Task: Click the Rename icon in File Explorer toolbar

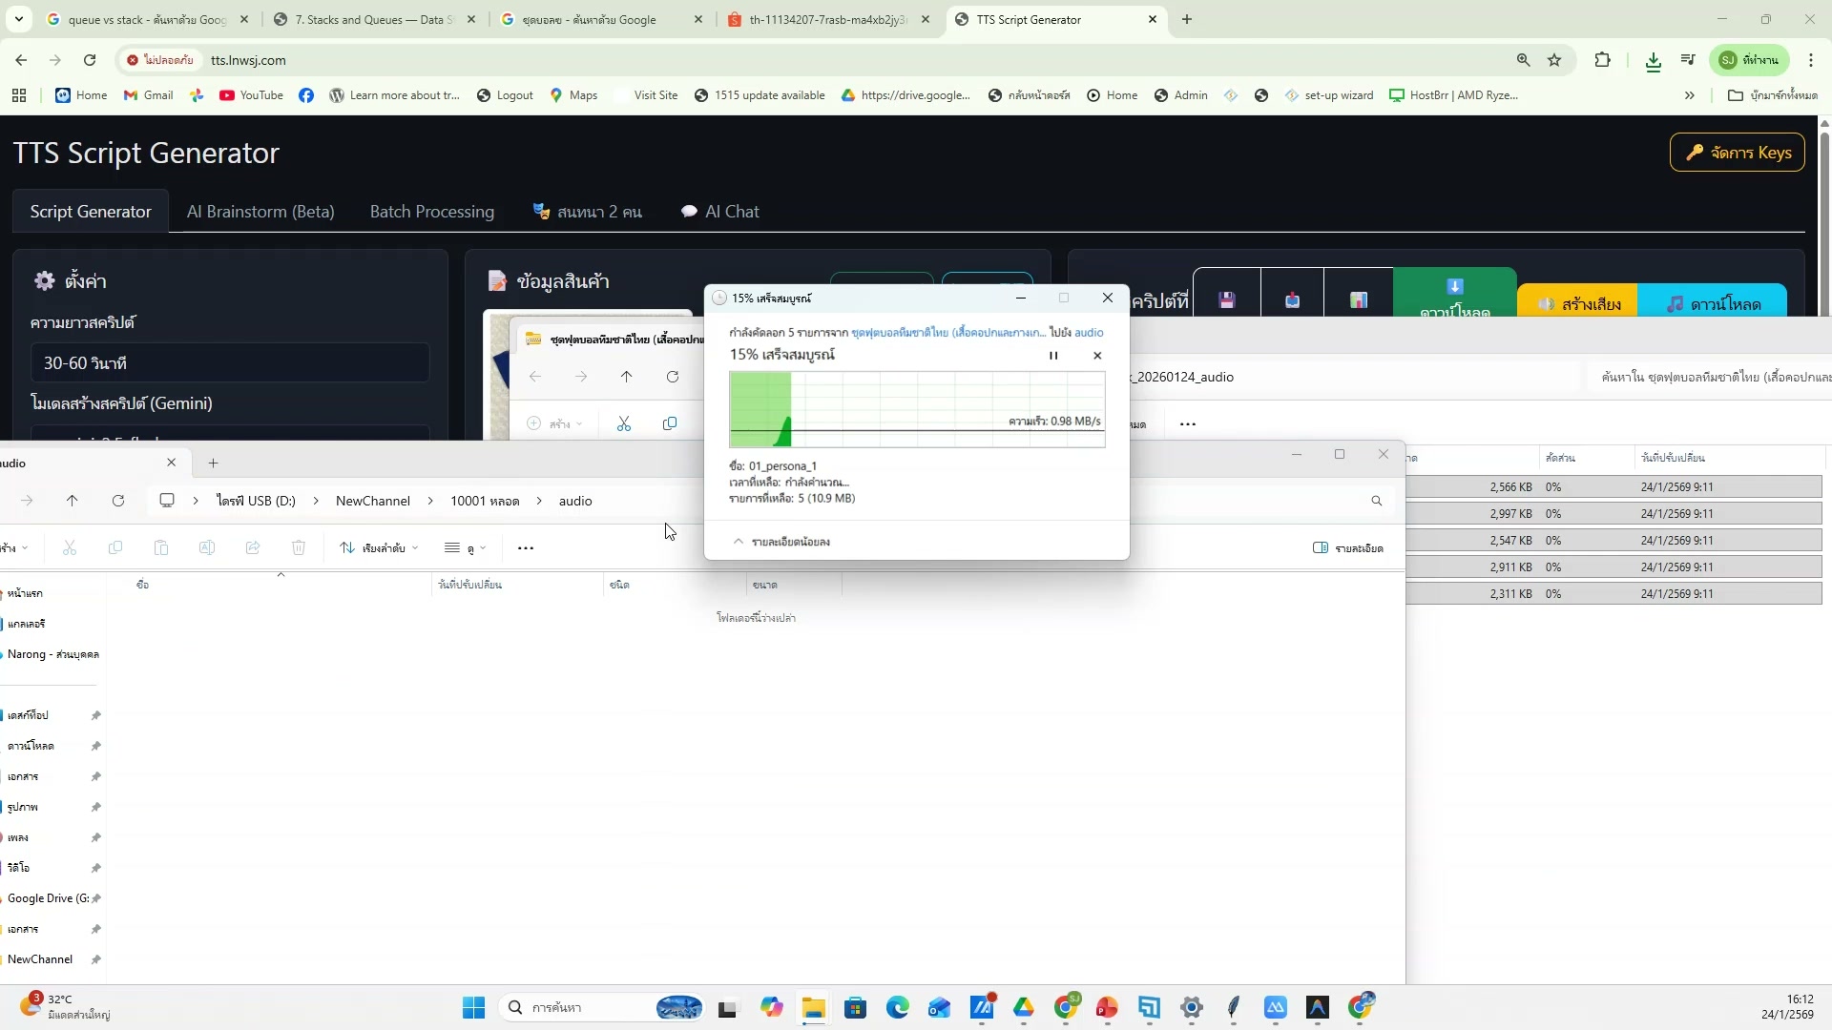Action: click(x=207, y=547)
